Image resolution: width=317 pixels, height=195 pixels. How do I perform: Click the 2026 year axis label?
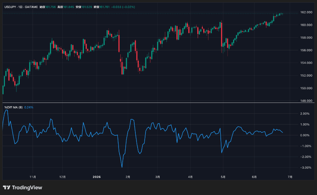click(97, 177)
